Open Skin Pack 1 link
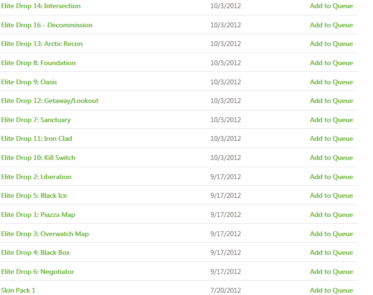The width and height of the screenshot is (373, 295). point(18,291)
